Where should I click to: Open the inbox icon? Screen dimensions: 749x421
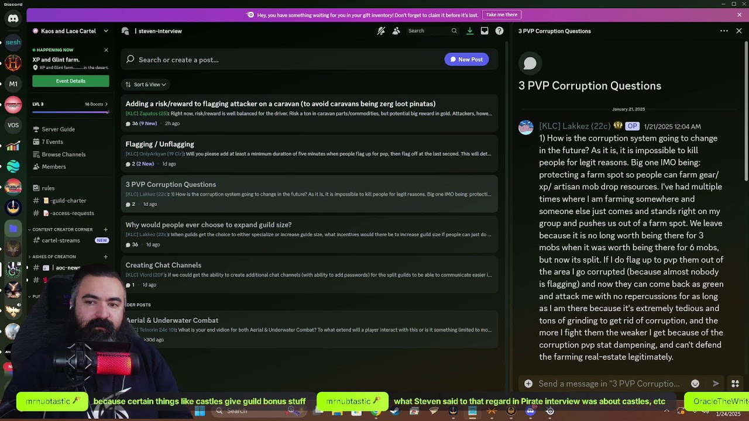pyautogui.click(x=485, y=31)
